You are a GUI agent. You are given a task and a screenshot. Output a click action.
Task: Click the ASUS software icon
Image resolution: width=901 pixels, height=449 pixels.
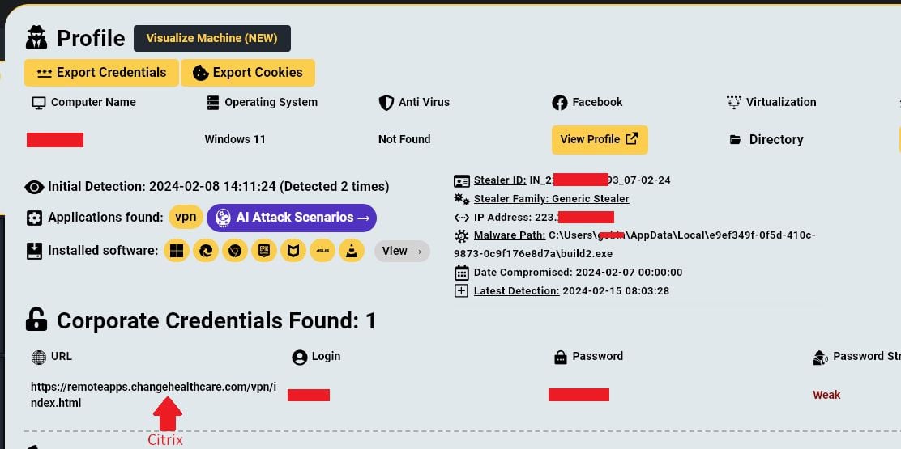(x=322, y=251)
